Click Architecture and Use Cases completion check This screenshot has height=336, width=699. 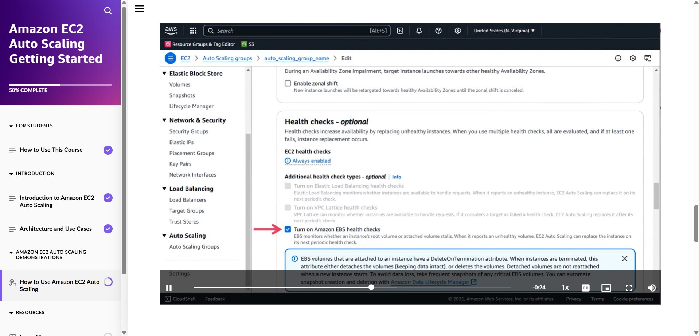click(x=108, y=229)
